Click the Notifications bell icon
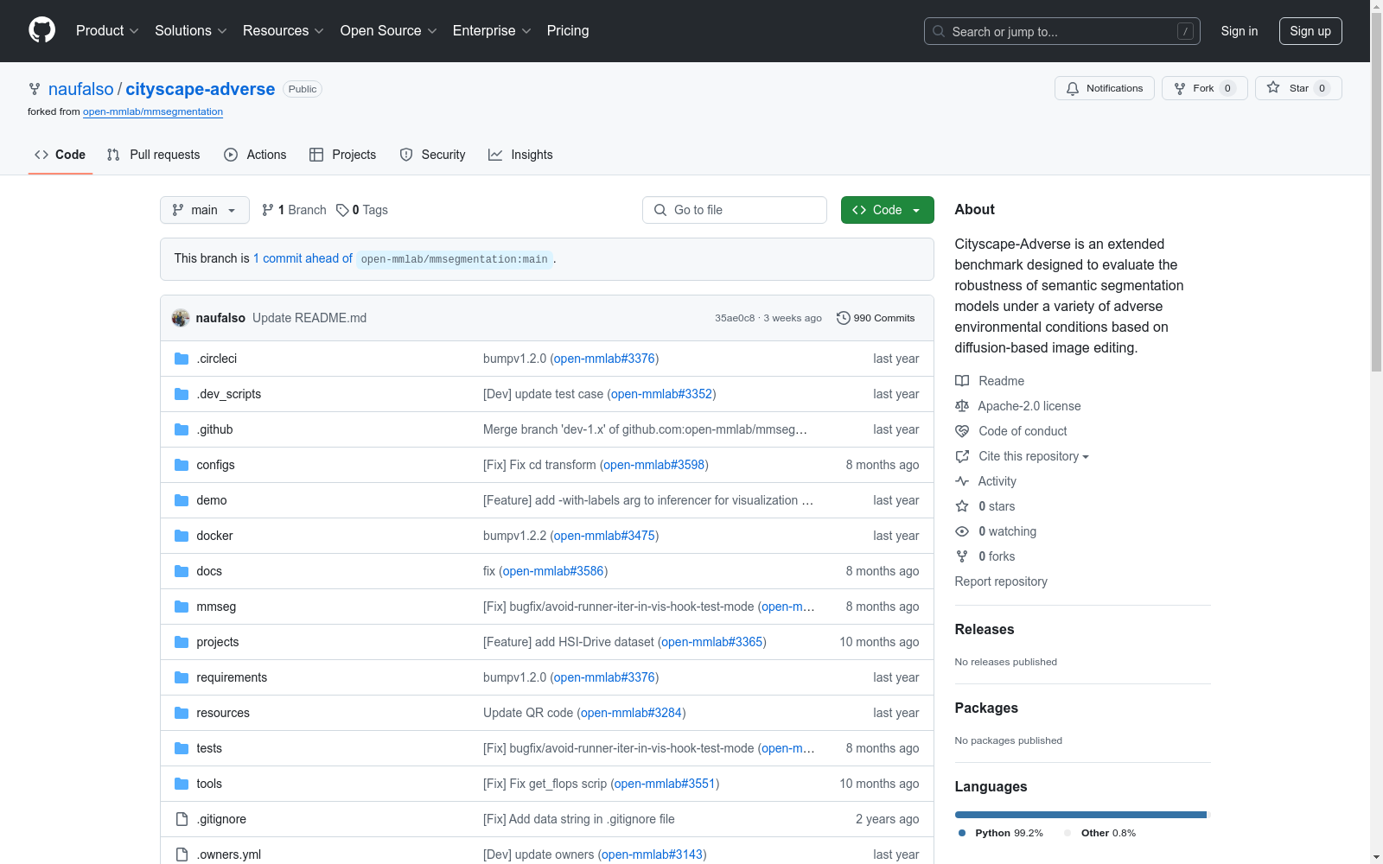1383x864 pixels. 1073,88
